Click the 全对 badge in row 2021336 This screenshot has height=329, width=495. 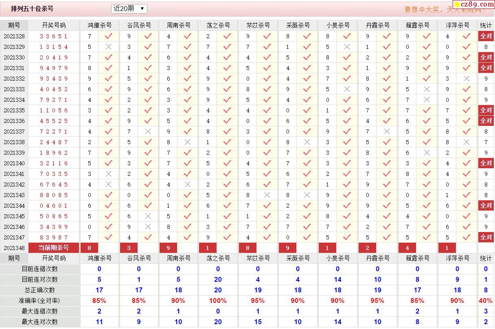click(486, 121)
